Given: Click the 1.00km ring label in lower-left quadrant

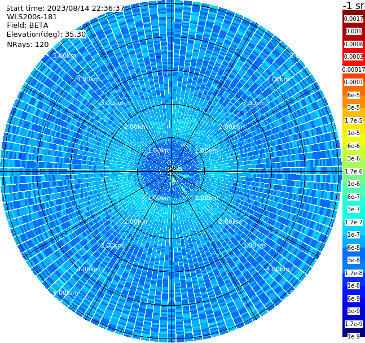Looking at the screenshot, I should coord(160,198).
